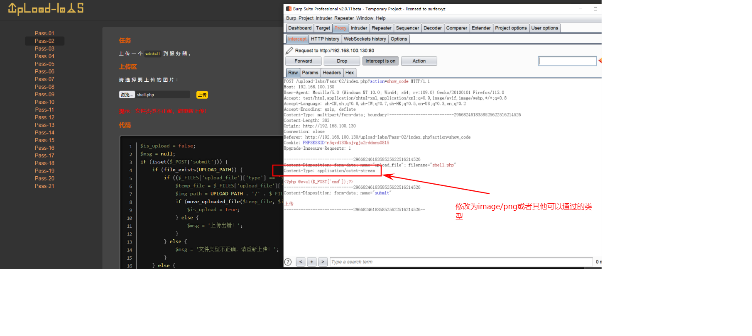Screen dimensions: 752x336
Task: Select the Headers request view tab
Action: pyautogui.click(x=332, y=73)
